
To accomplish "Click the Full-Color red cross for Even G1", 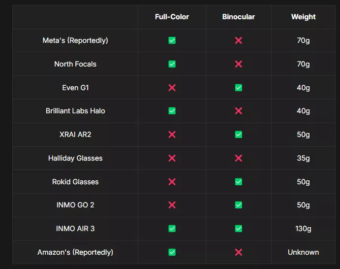I will (172, 88).
